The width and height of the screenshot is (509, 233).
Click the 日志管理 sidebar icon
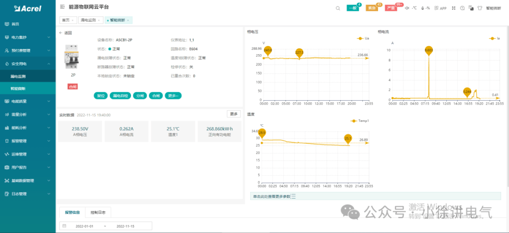7,194
